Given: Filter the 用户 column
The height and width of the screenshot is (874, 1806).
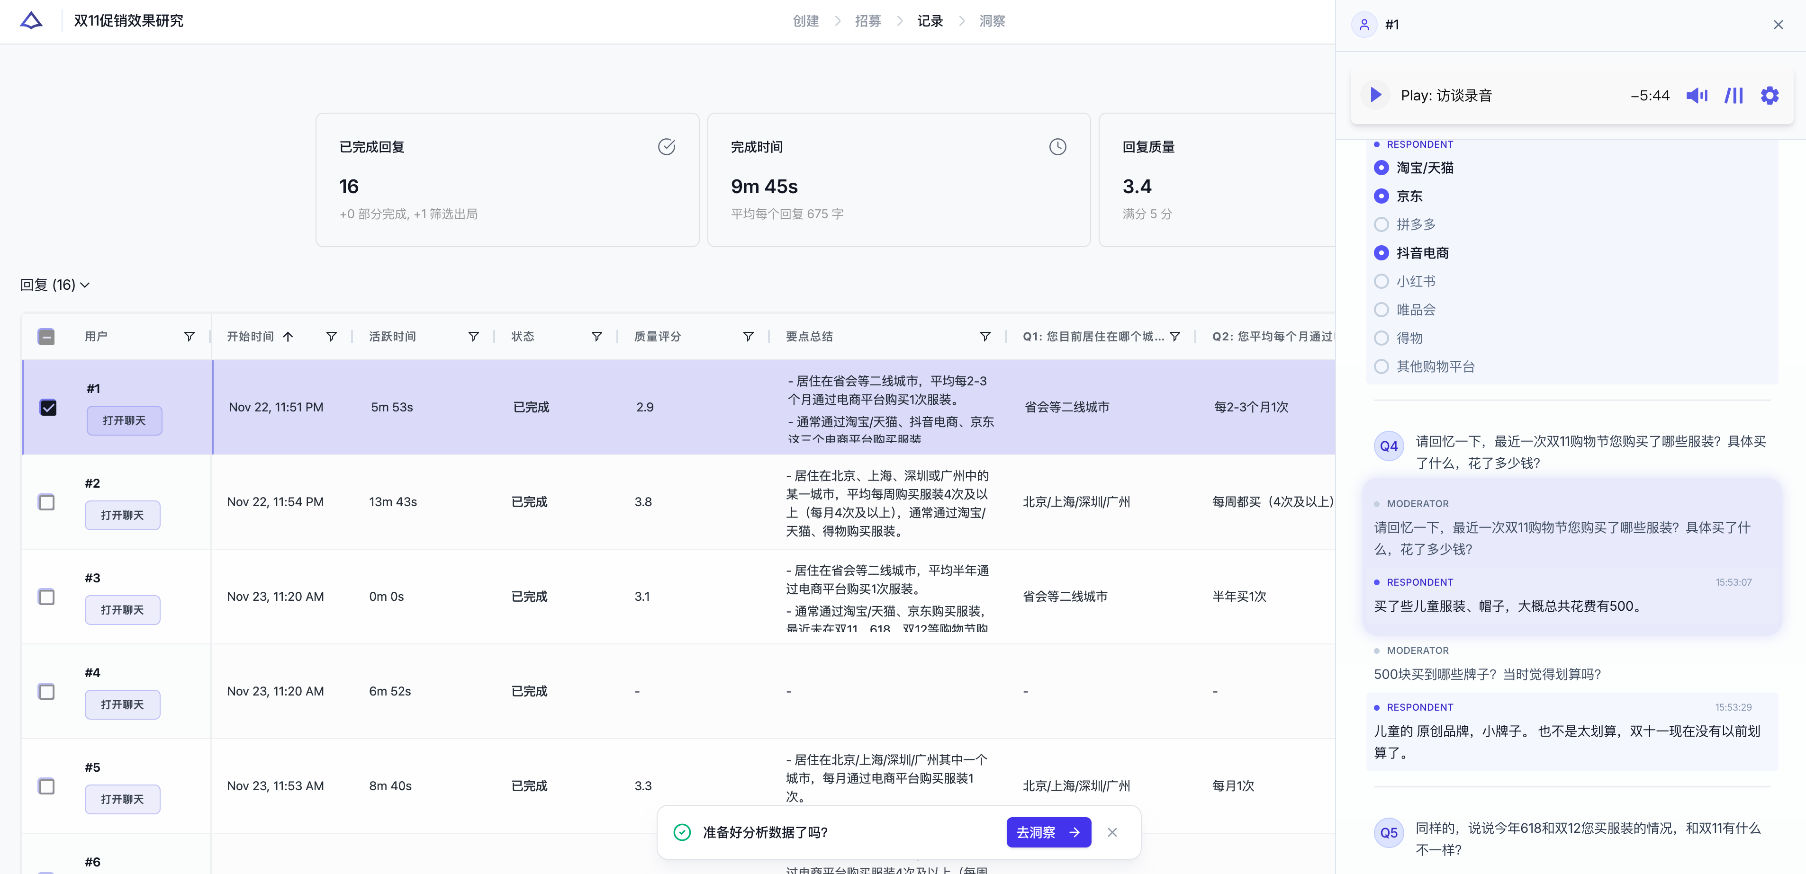Looking at the screenshot, I should pyautogui.click(x=189, y=337).
